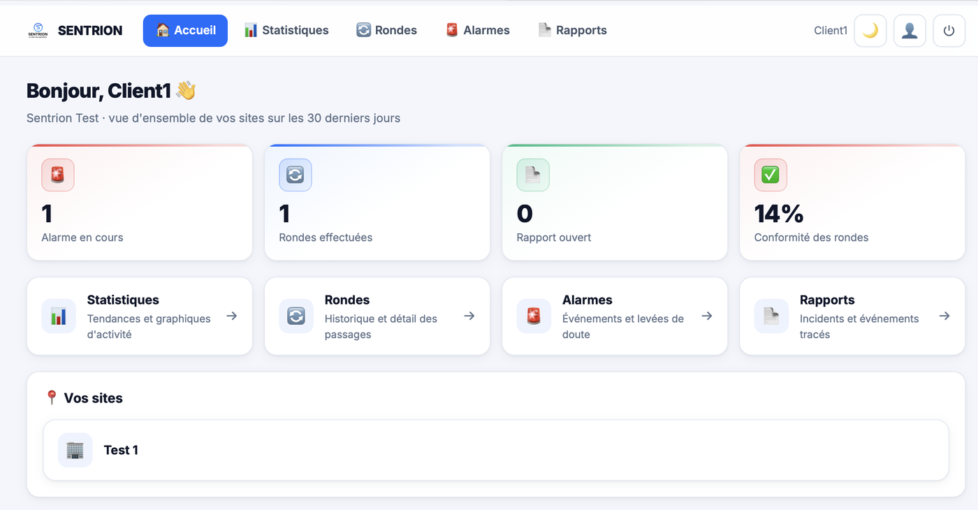Click the arrow on the Statistiques card
Viewport: 978px width, 510px height.
pyautogui.click(x=232, y=316)
